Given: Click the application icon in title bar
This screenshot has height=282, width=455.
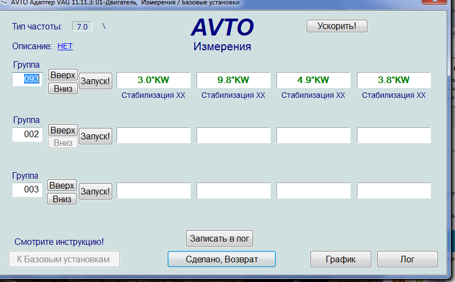Looking at the screenshot, I should (x=3, y=2).
